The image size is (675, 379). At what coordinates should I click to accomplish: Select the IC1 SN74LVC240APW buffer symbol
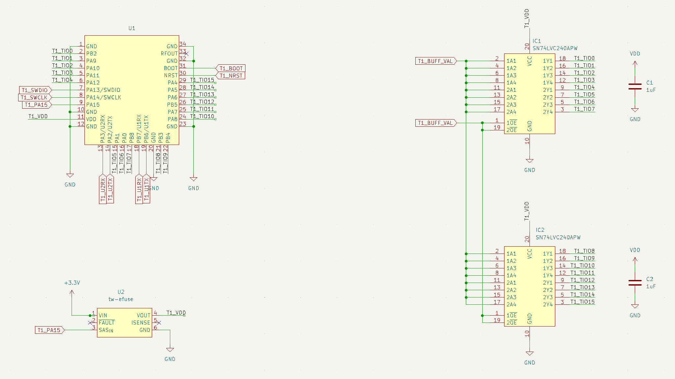coord(530,94)
